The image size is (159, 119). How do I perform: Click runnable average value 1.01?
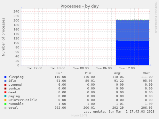[120, 104]
